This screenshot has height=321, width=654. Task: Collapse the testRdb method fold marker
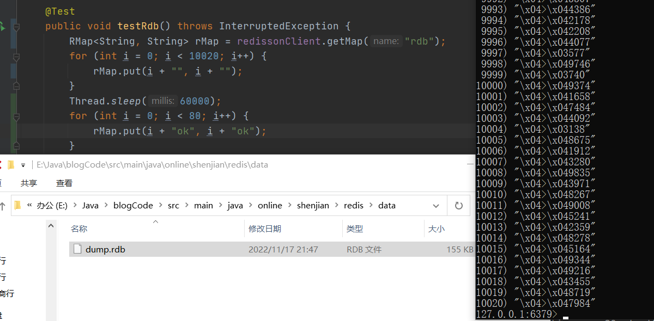tap(16, 26)
